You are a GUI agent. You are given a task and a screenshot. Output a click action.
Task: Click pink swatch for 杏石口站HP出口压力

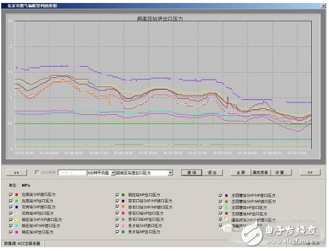123,214
